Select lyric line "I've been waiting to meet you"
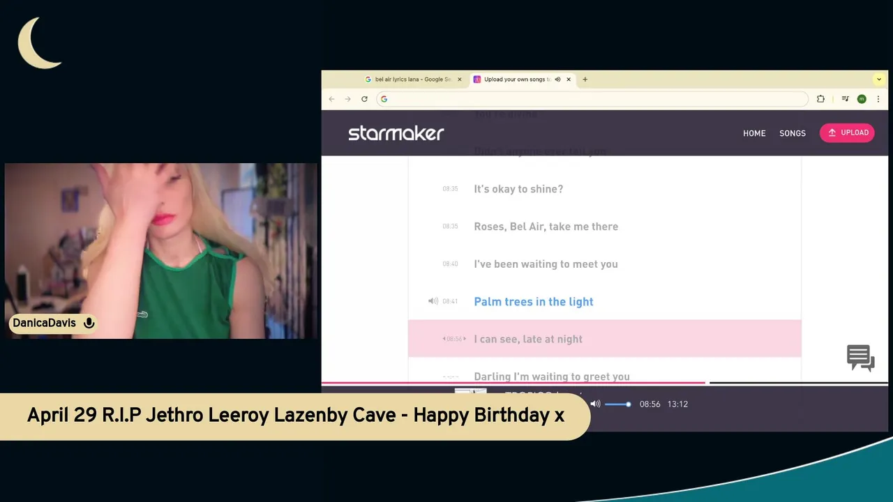Viewport: 893px width, 502px height. pyautogui.click(x=546, y=264)
